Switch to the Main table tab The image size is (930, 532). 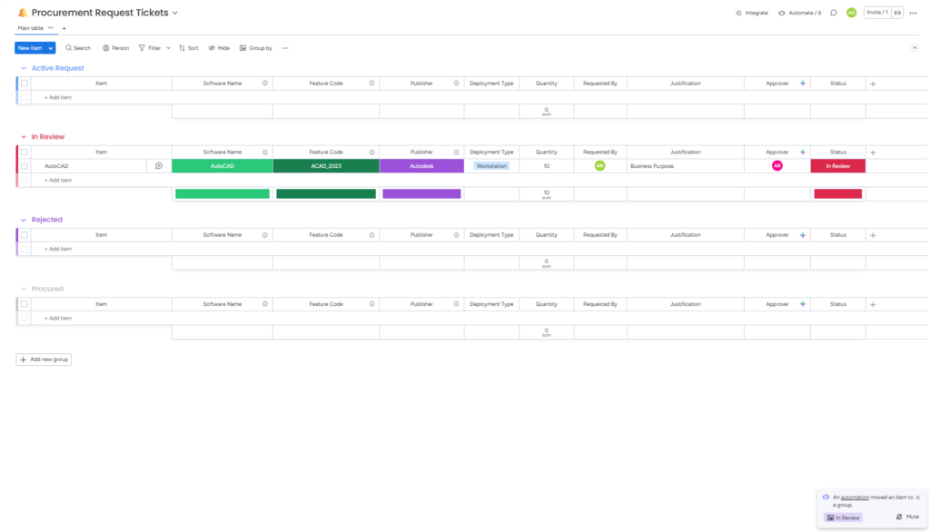click(31, 28)
